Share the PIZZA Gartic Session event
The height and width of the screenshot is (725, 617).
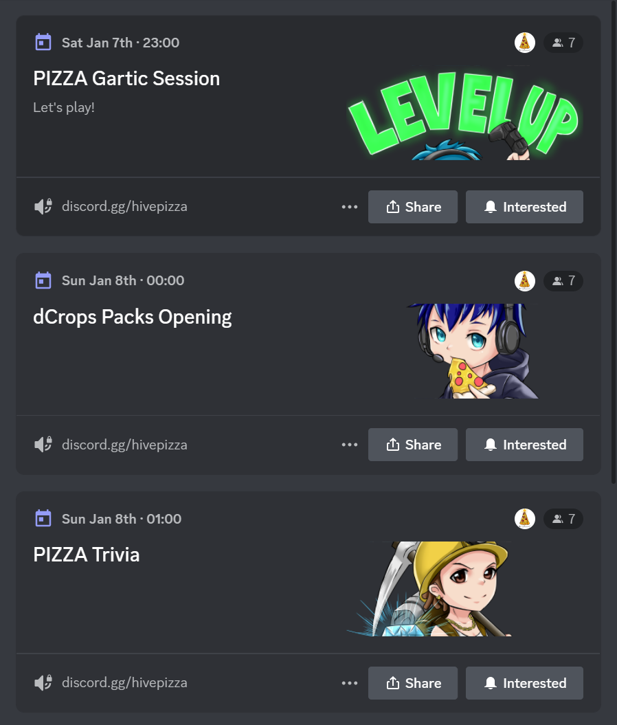pos(413,207)
